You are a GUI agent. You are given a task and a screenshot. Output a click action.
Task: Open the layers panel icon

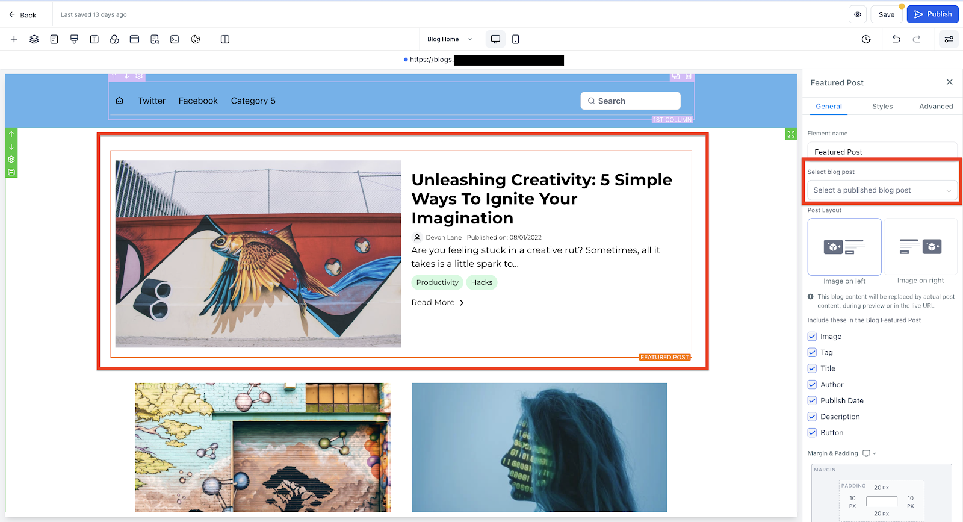click(x=34, y=39)
